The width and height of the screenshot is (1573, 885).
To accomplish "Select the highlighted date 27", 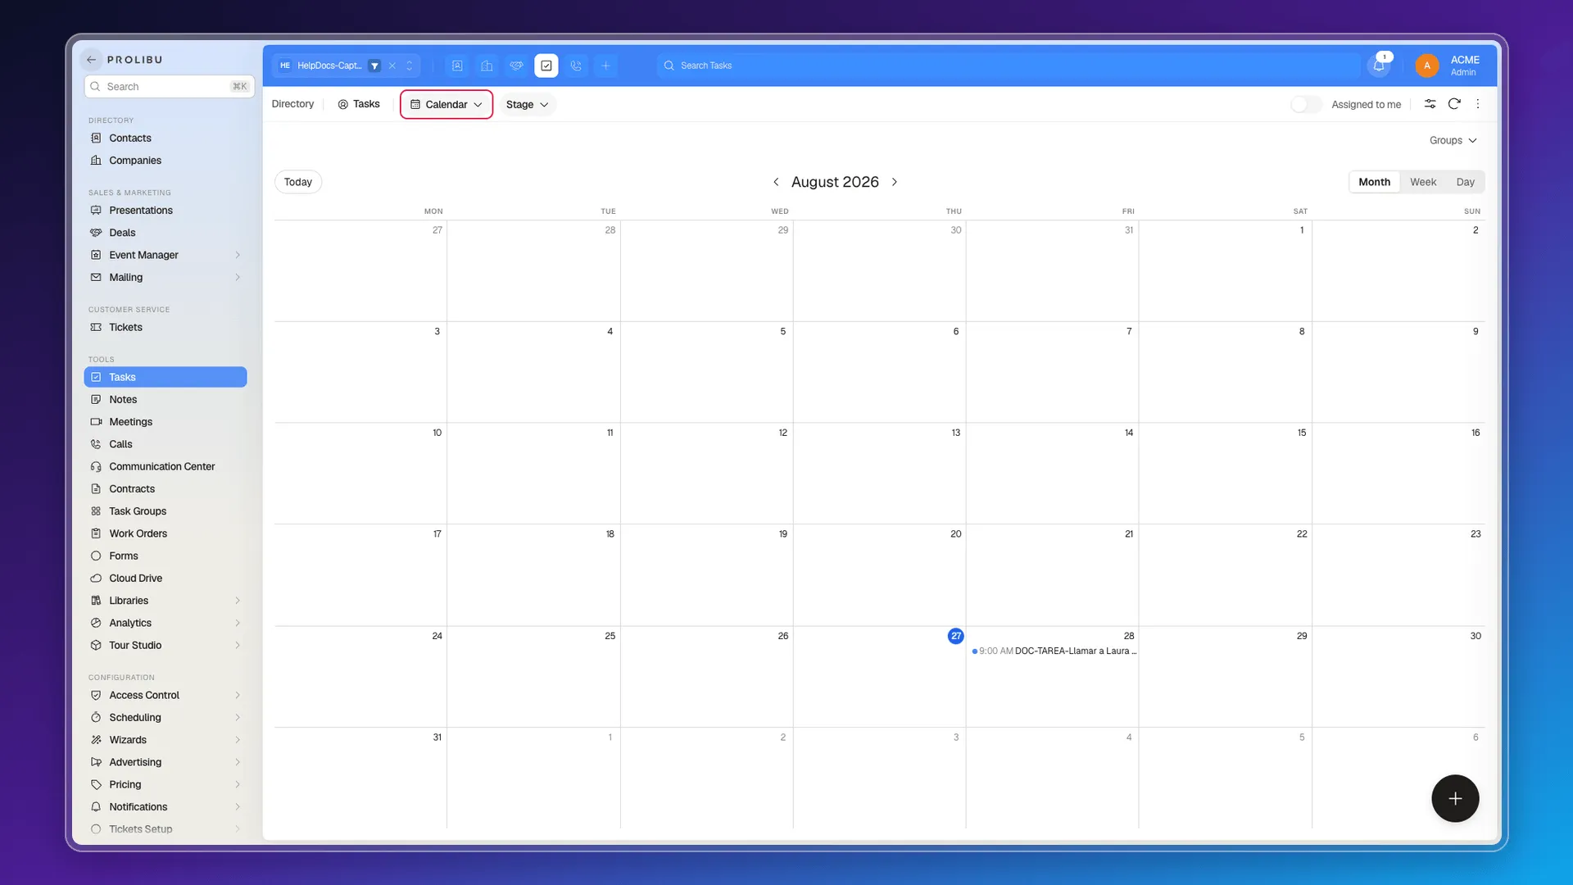I will (955, 636).
